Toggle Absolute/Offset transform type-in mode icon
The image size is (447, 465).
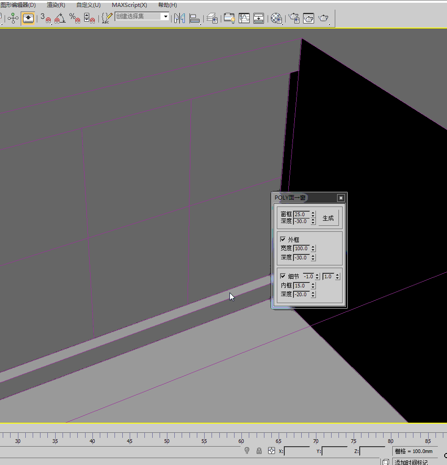(271, 451)
